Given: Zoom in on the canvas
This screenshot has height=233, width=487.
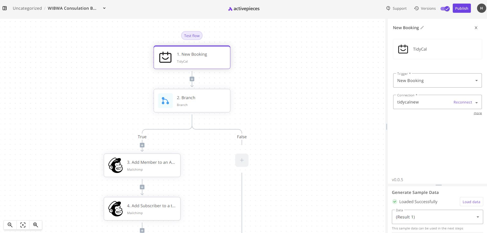Looking at the screenshot, I should point(36,225).
